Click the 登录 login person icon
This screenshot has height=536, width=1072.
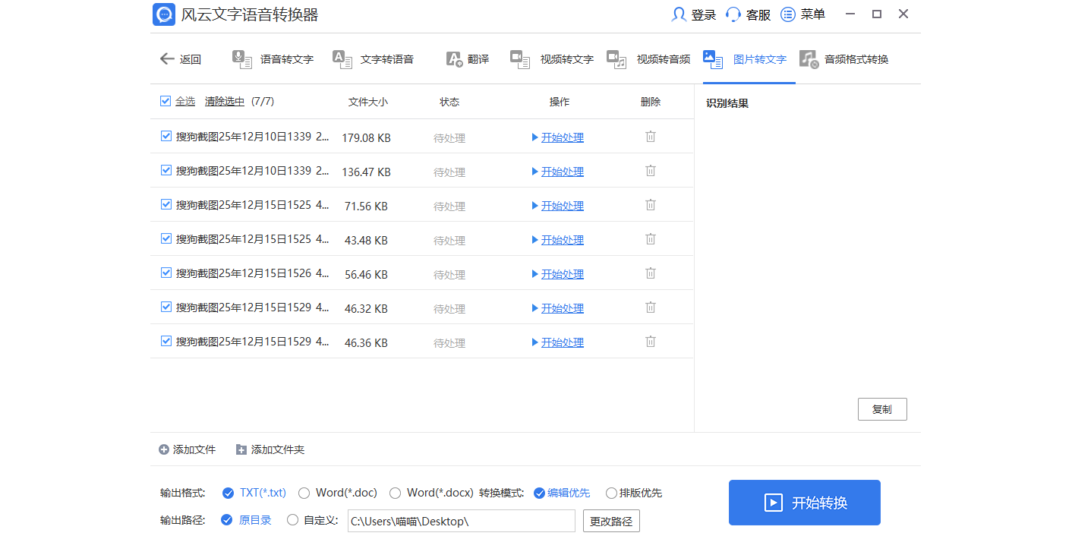point(677,14)
